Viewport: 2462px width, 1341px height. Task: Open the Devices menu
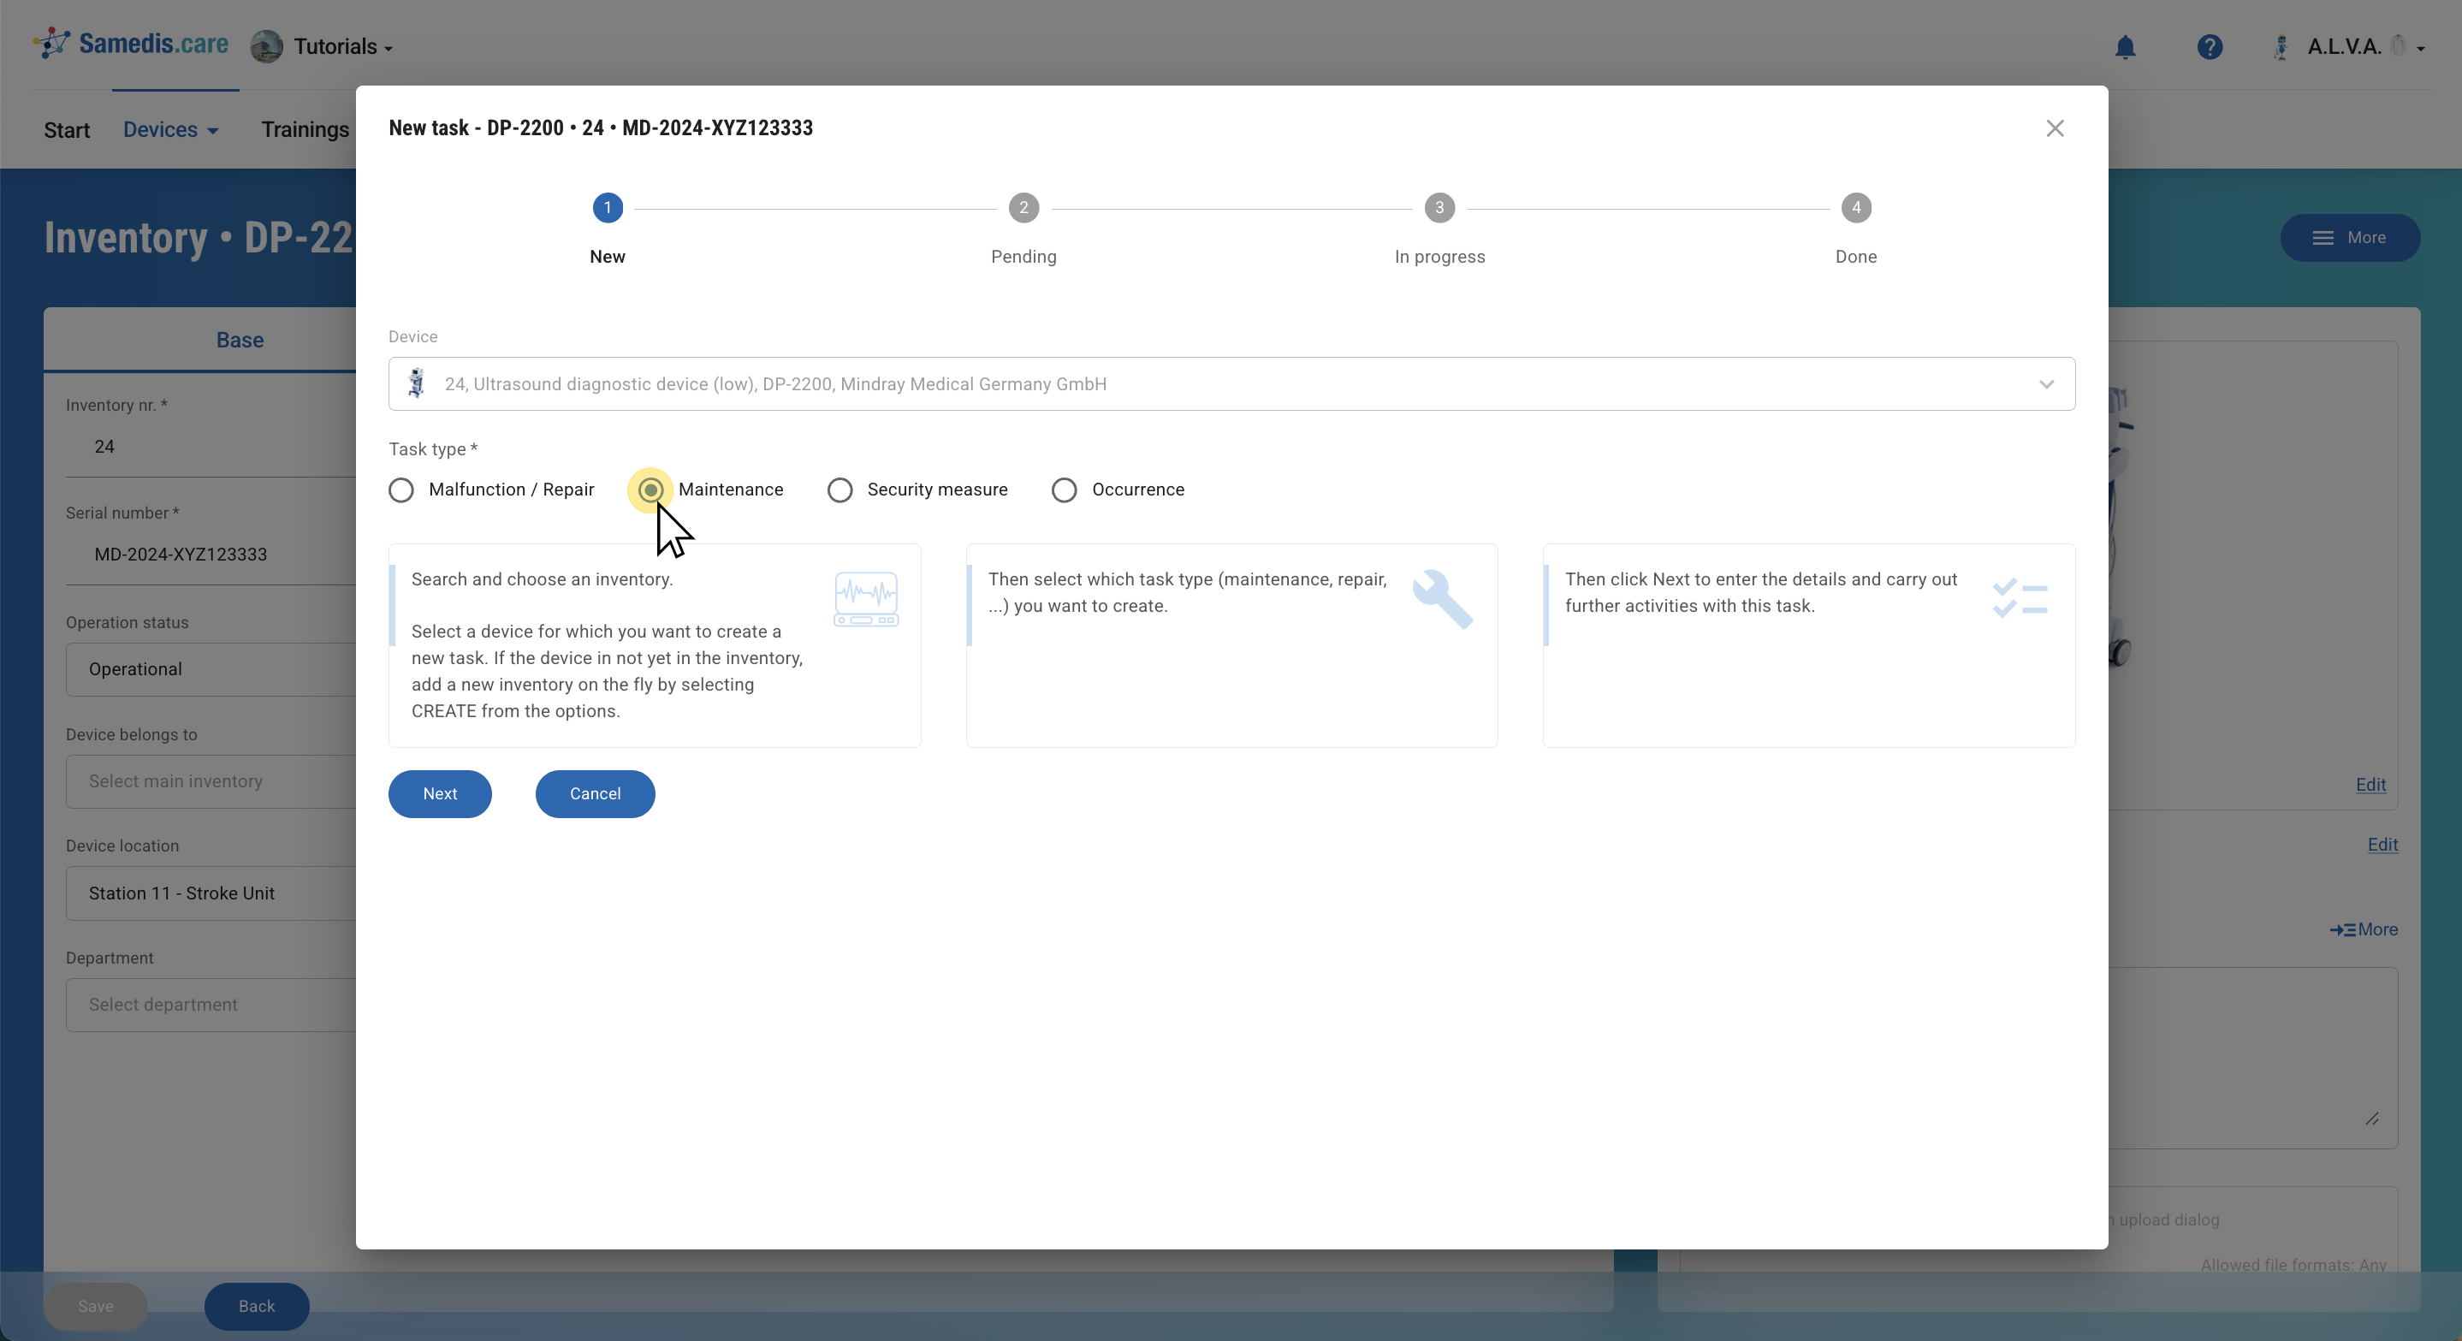pyautogui.click(x=170, y=130)
